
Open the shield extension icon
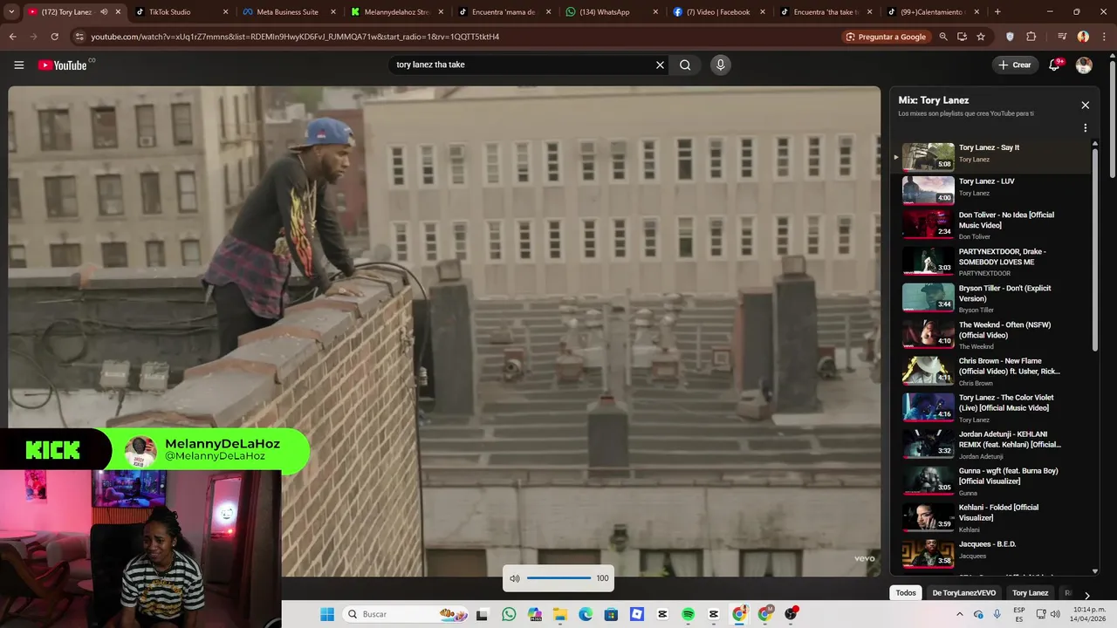coord(1010,37)
